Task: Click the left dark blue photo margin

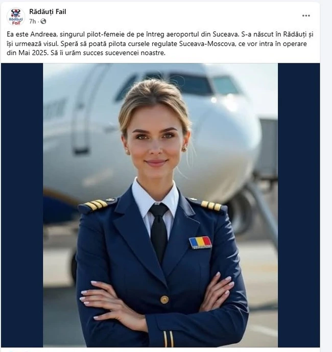Action: coord(22,205)
